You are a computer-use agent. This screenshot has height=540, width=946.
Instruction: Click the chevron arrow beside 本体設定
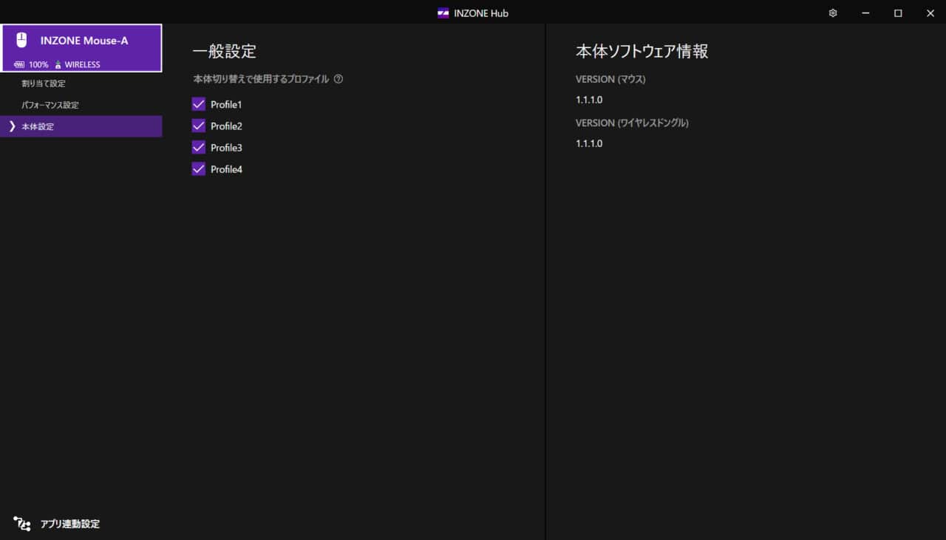pos(12,126)
